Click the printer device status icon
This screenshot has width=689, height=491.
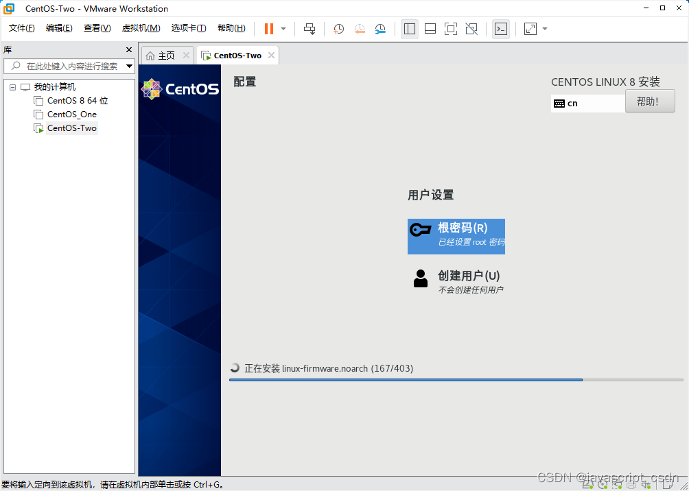[631, 484]
